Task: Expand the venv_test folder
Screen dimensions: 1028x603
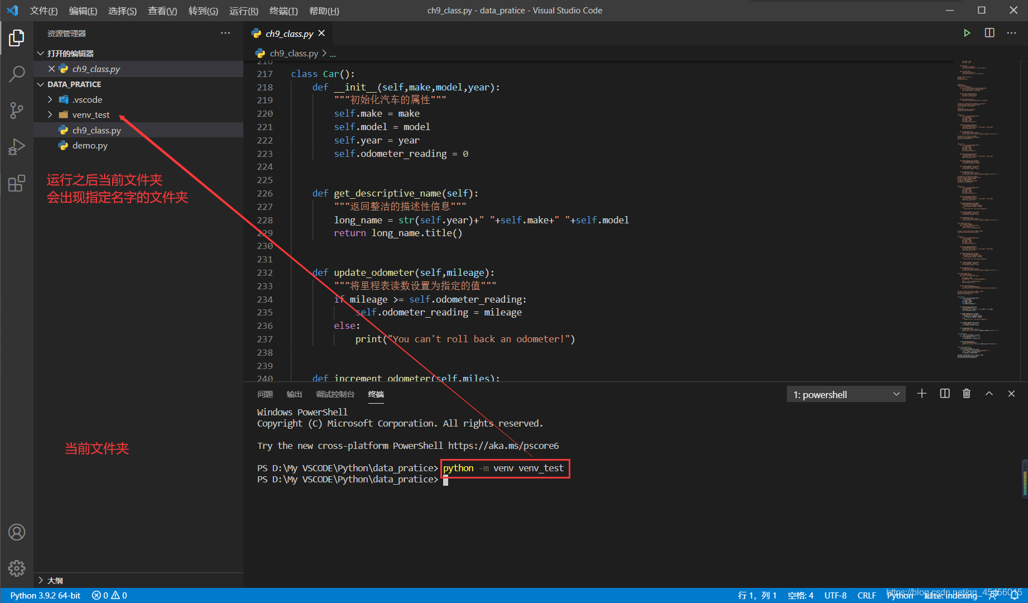Action: point(50,114)
